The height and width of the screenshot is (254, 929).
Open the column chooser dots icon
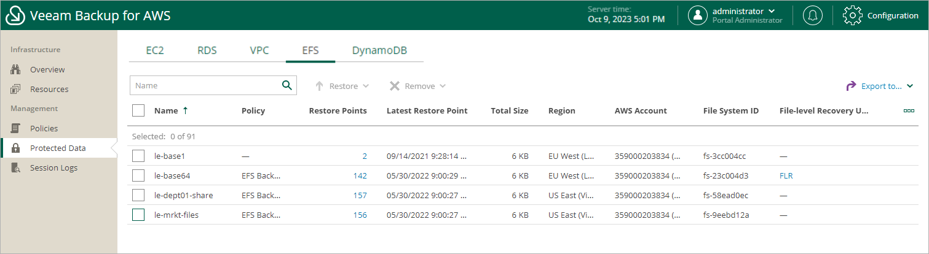pos(909,111)
